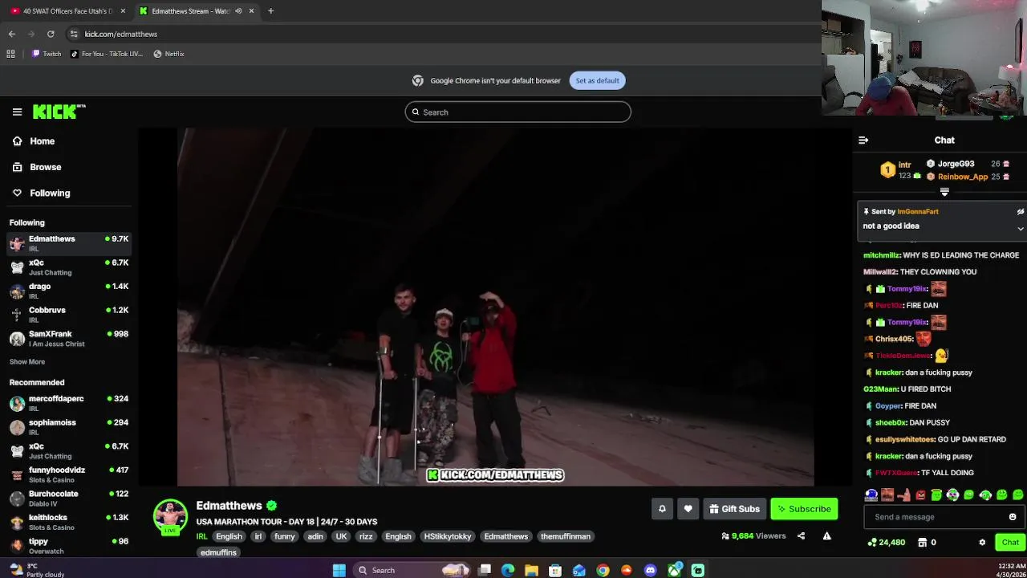This screenshot has height=578, width=1027.
Task: Open xQc Just Chatting under Following
Action: click(69, 267)
